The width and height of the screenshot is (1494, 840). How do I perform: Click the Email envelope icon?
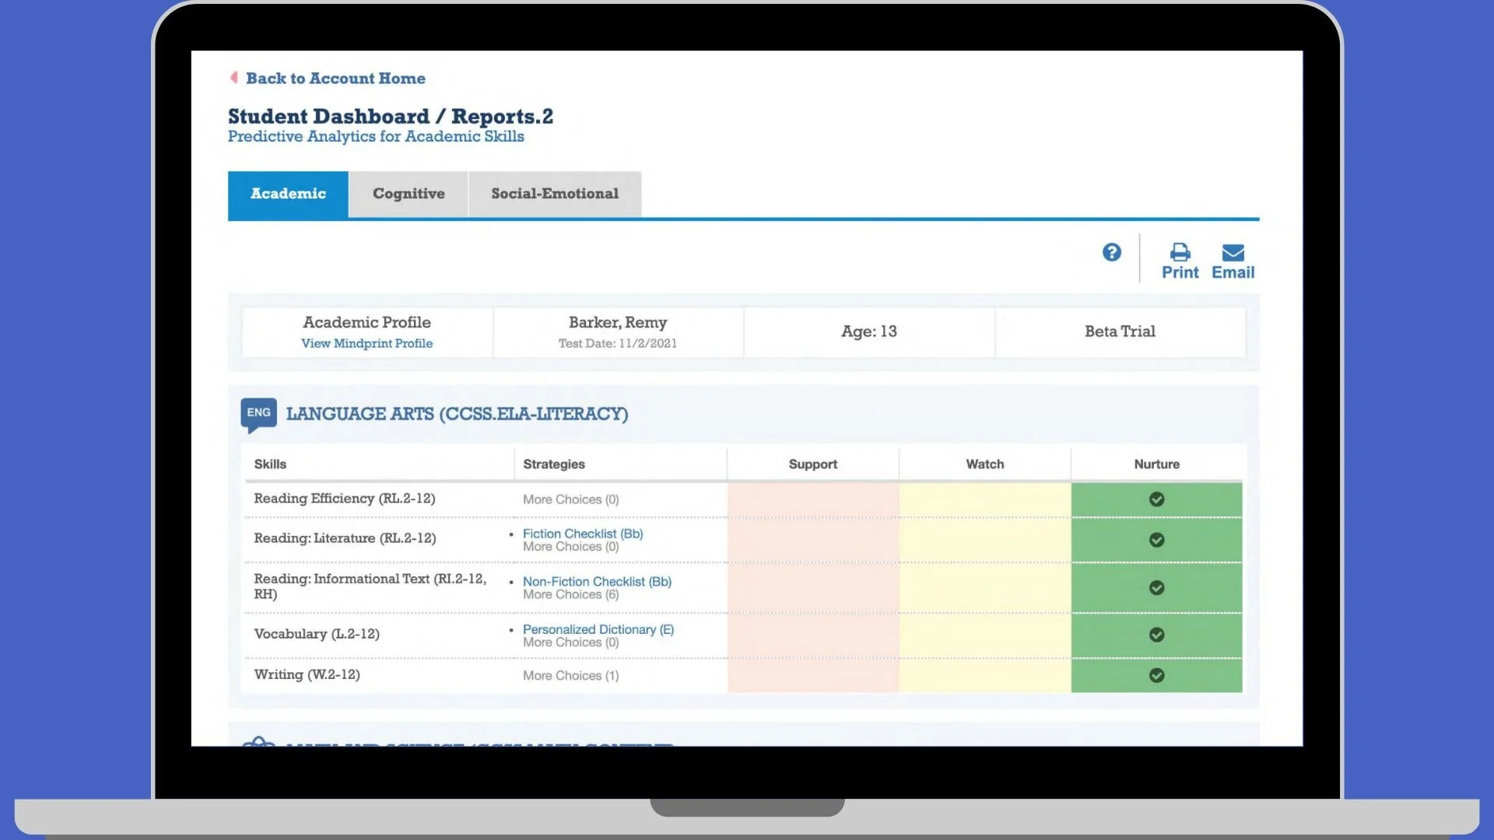coord(1233,252)
